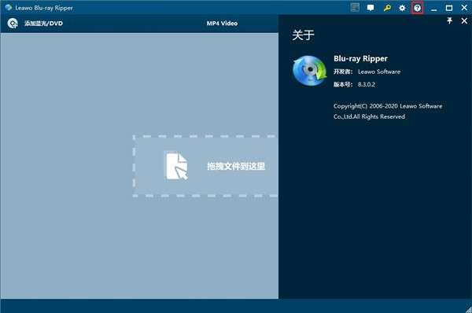Screen dimensions: 472x313
Task: Click the 添加蓝光/DVD button label
Action: click(x=43, y=24)
